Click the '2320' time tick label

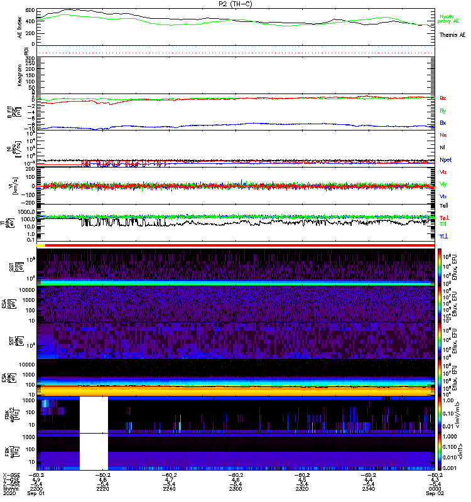[x=302, y=489]
